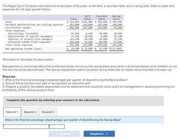Image resolution: width=180 pixels, height=139 pixels.
Task: Click the Total fixed expenses row label
Action: point(19,45)
